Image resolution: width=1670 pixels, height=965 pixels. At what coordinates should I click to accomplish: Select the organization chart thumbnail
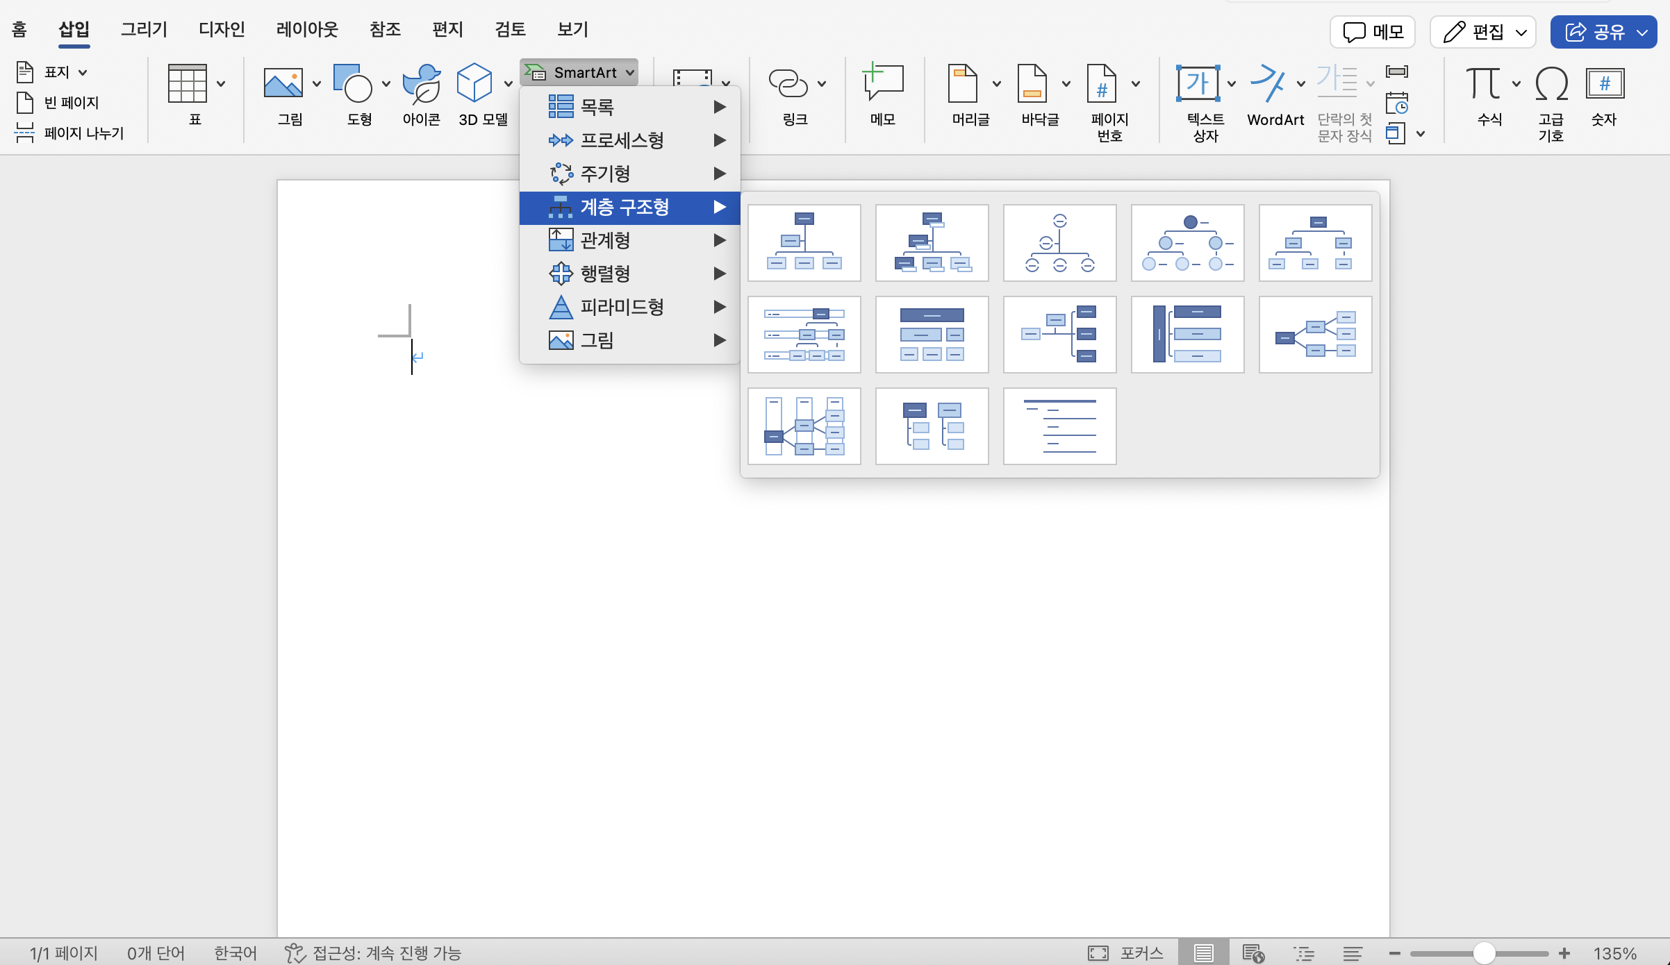click(x=804, y=243)
